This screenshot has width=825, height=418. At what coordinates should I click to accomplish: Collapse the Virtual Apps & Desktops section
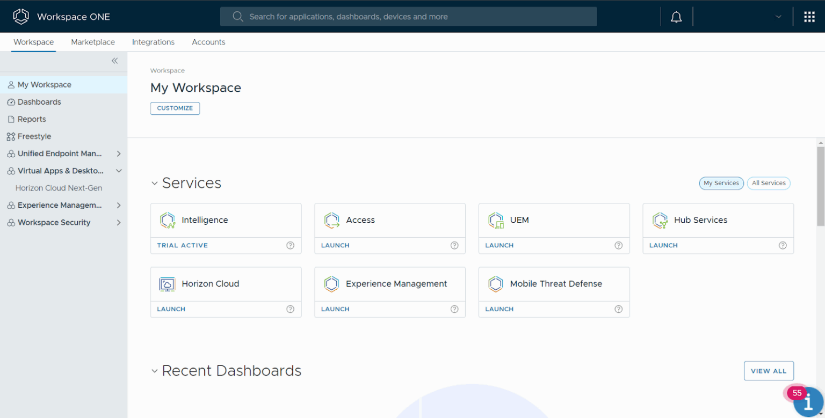coord(119,171)
